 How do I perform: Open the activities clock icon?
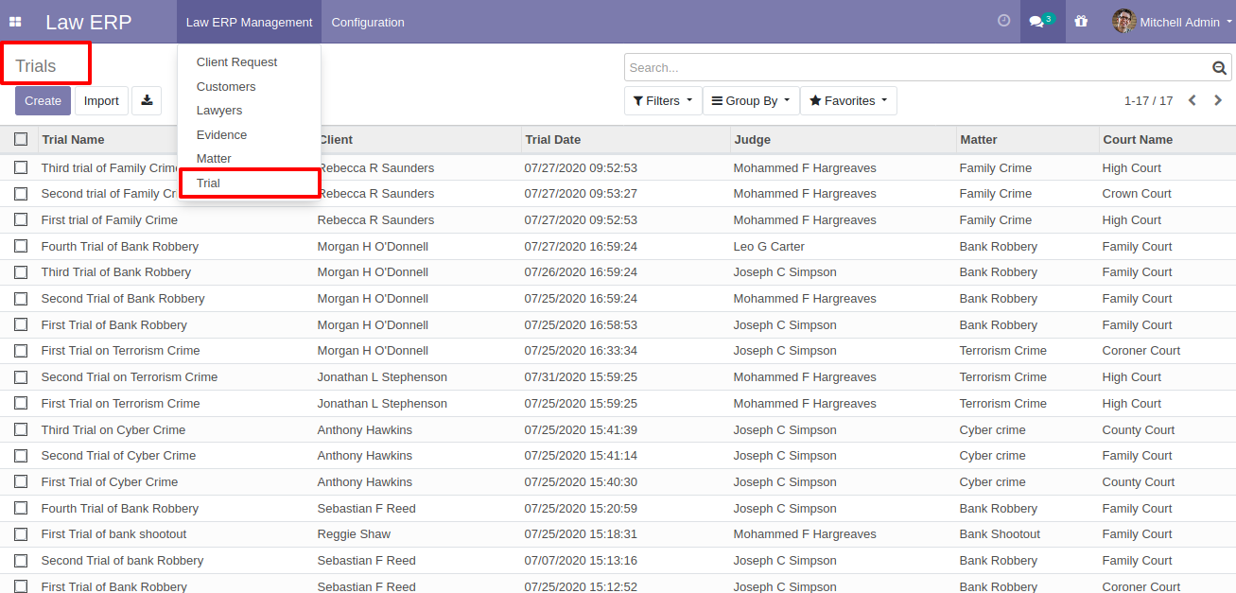coord(1004,21)
